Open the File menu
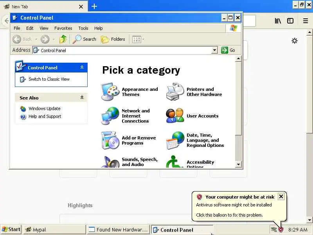 pos(17,28)
